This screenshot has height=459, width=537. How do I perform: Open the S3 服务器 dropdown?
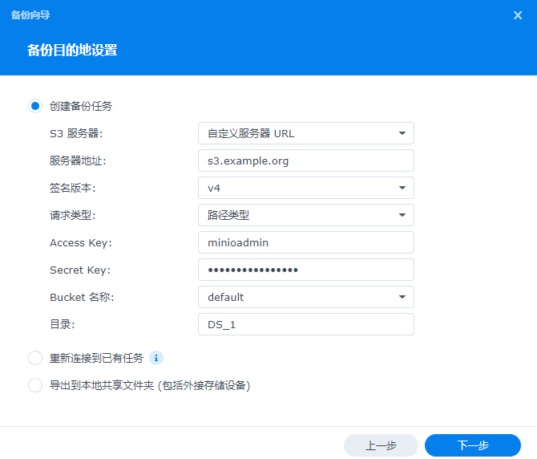click(x=306, y=133)
